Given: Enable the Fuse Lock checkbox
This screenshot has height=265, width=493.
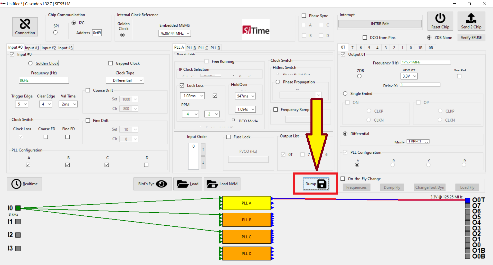Looking at the screenshot, I should tap(228, 137).
